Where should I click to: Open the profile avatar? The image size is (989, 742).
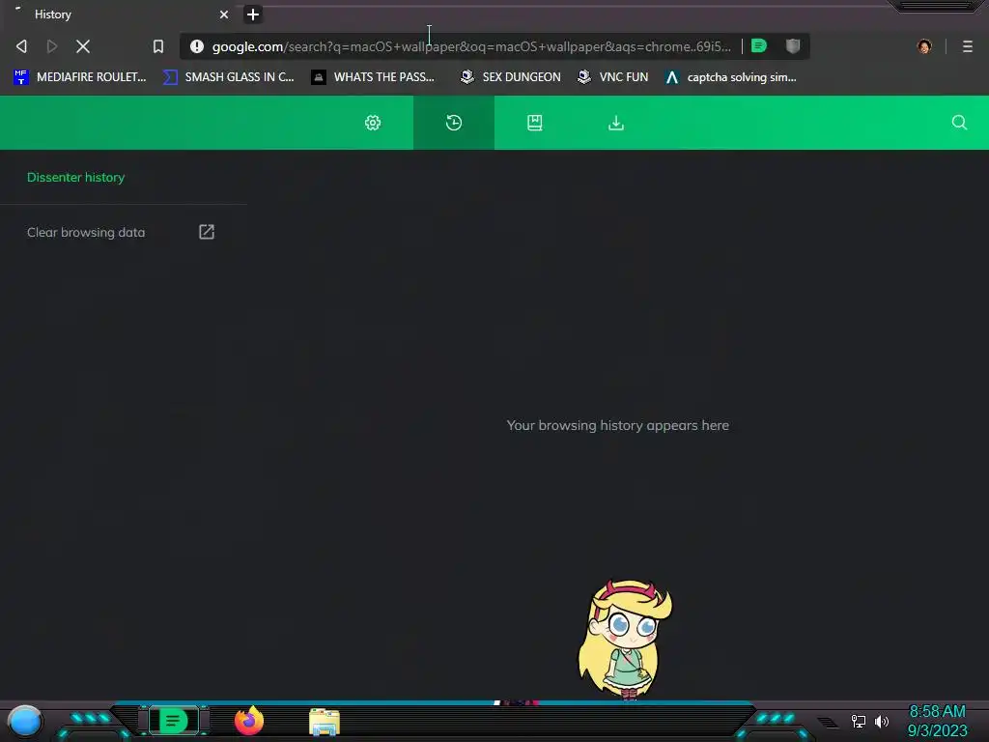coord(924,46)
